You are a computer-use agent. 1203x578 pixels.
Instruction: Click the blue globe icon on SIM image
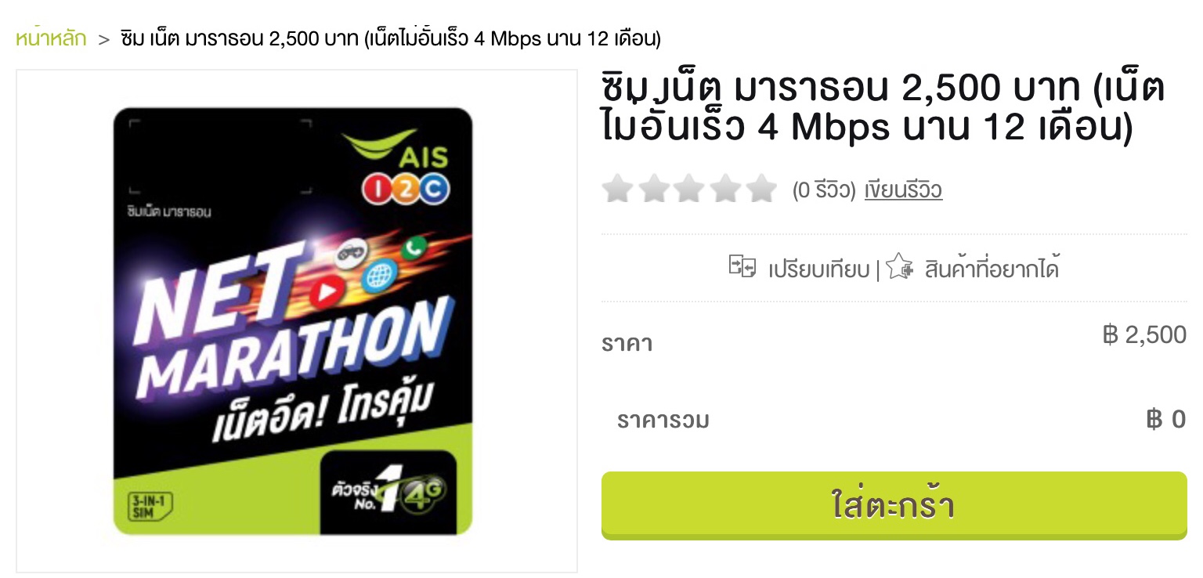click(381, 277)
